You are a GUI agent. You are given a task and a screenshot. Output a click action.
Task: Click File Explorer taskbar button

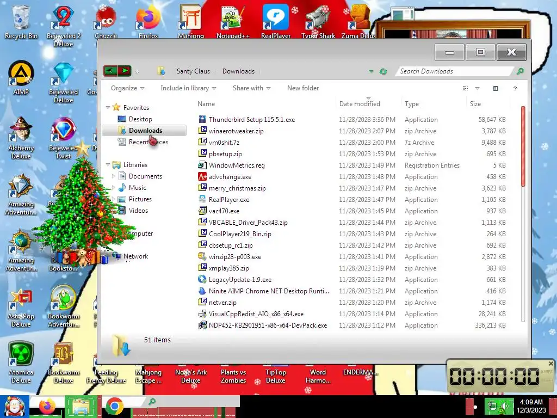click(81, 407)
